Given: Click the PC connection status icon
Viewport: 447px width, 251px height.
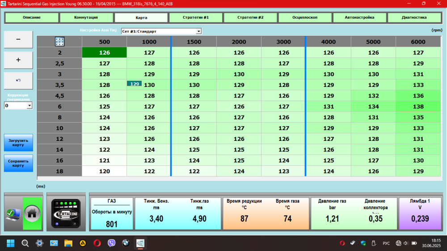Looking at the screenshot, I should point(13,214).
